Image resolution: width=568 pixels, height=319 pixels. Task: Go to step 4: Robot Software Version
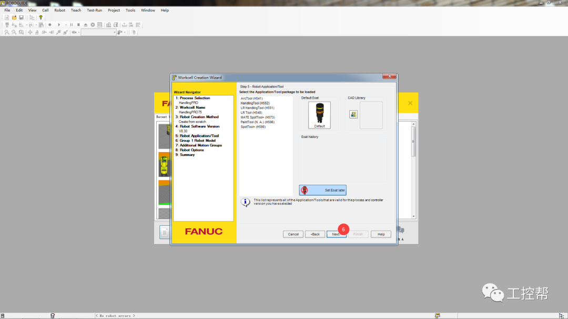click(x=197, y=126)
